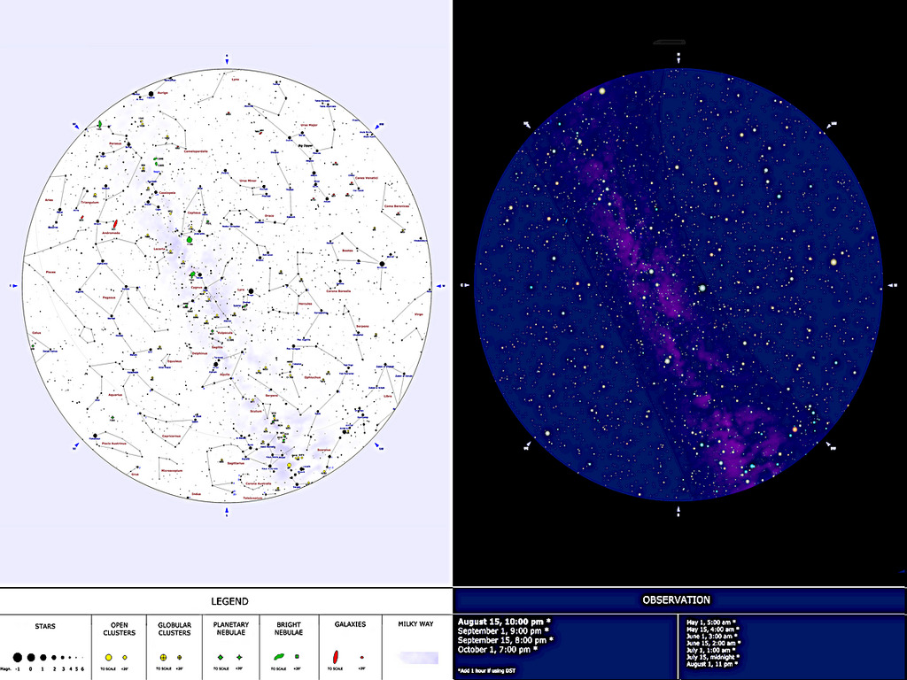This screenshot has height=680, width=907.
Task: Click the red Andromeda galaxy marker
Action: tap(115, 224)
